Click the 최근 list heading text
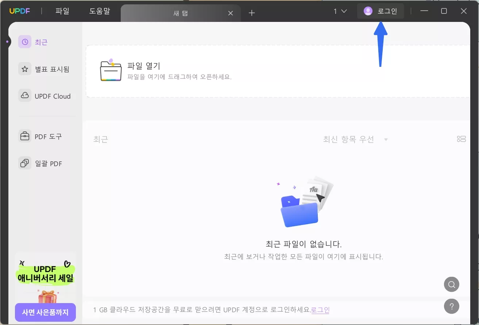479x325 pixels. 101,139
